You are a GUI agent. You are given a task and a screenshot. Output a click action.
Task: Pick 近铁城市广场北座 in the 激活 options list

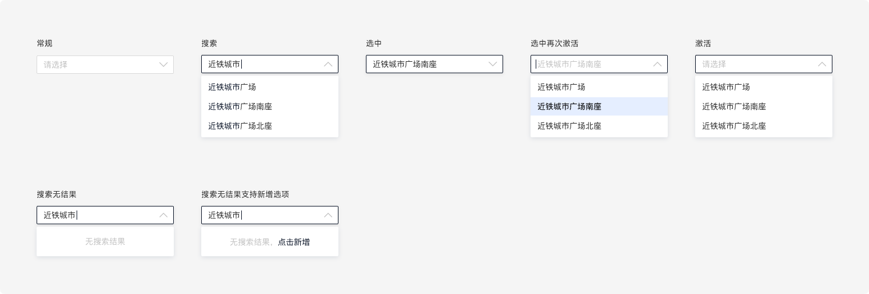pos(734,126)
